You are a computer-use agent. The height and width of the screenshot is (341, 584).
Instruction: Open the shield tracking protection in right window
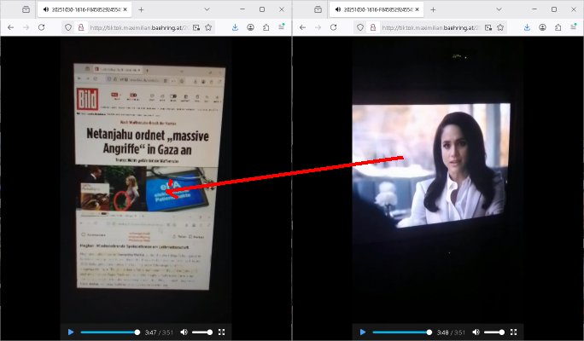click(x=360, y=27)
